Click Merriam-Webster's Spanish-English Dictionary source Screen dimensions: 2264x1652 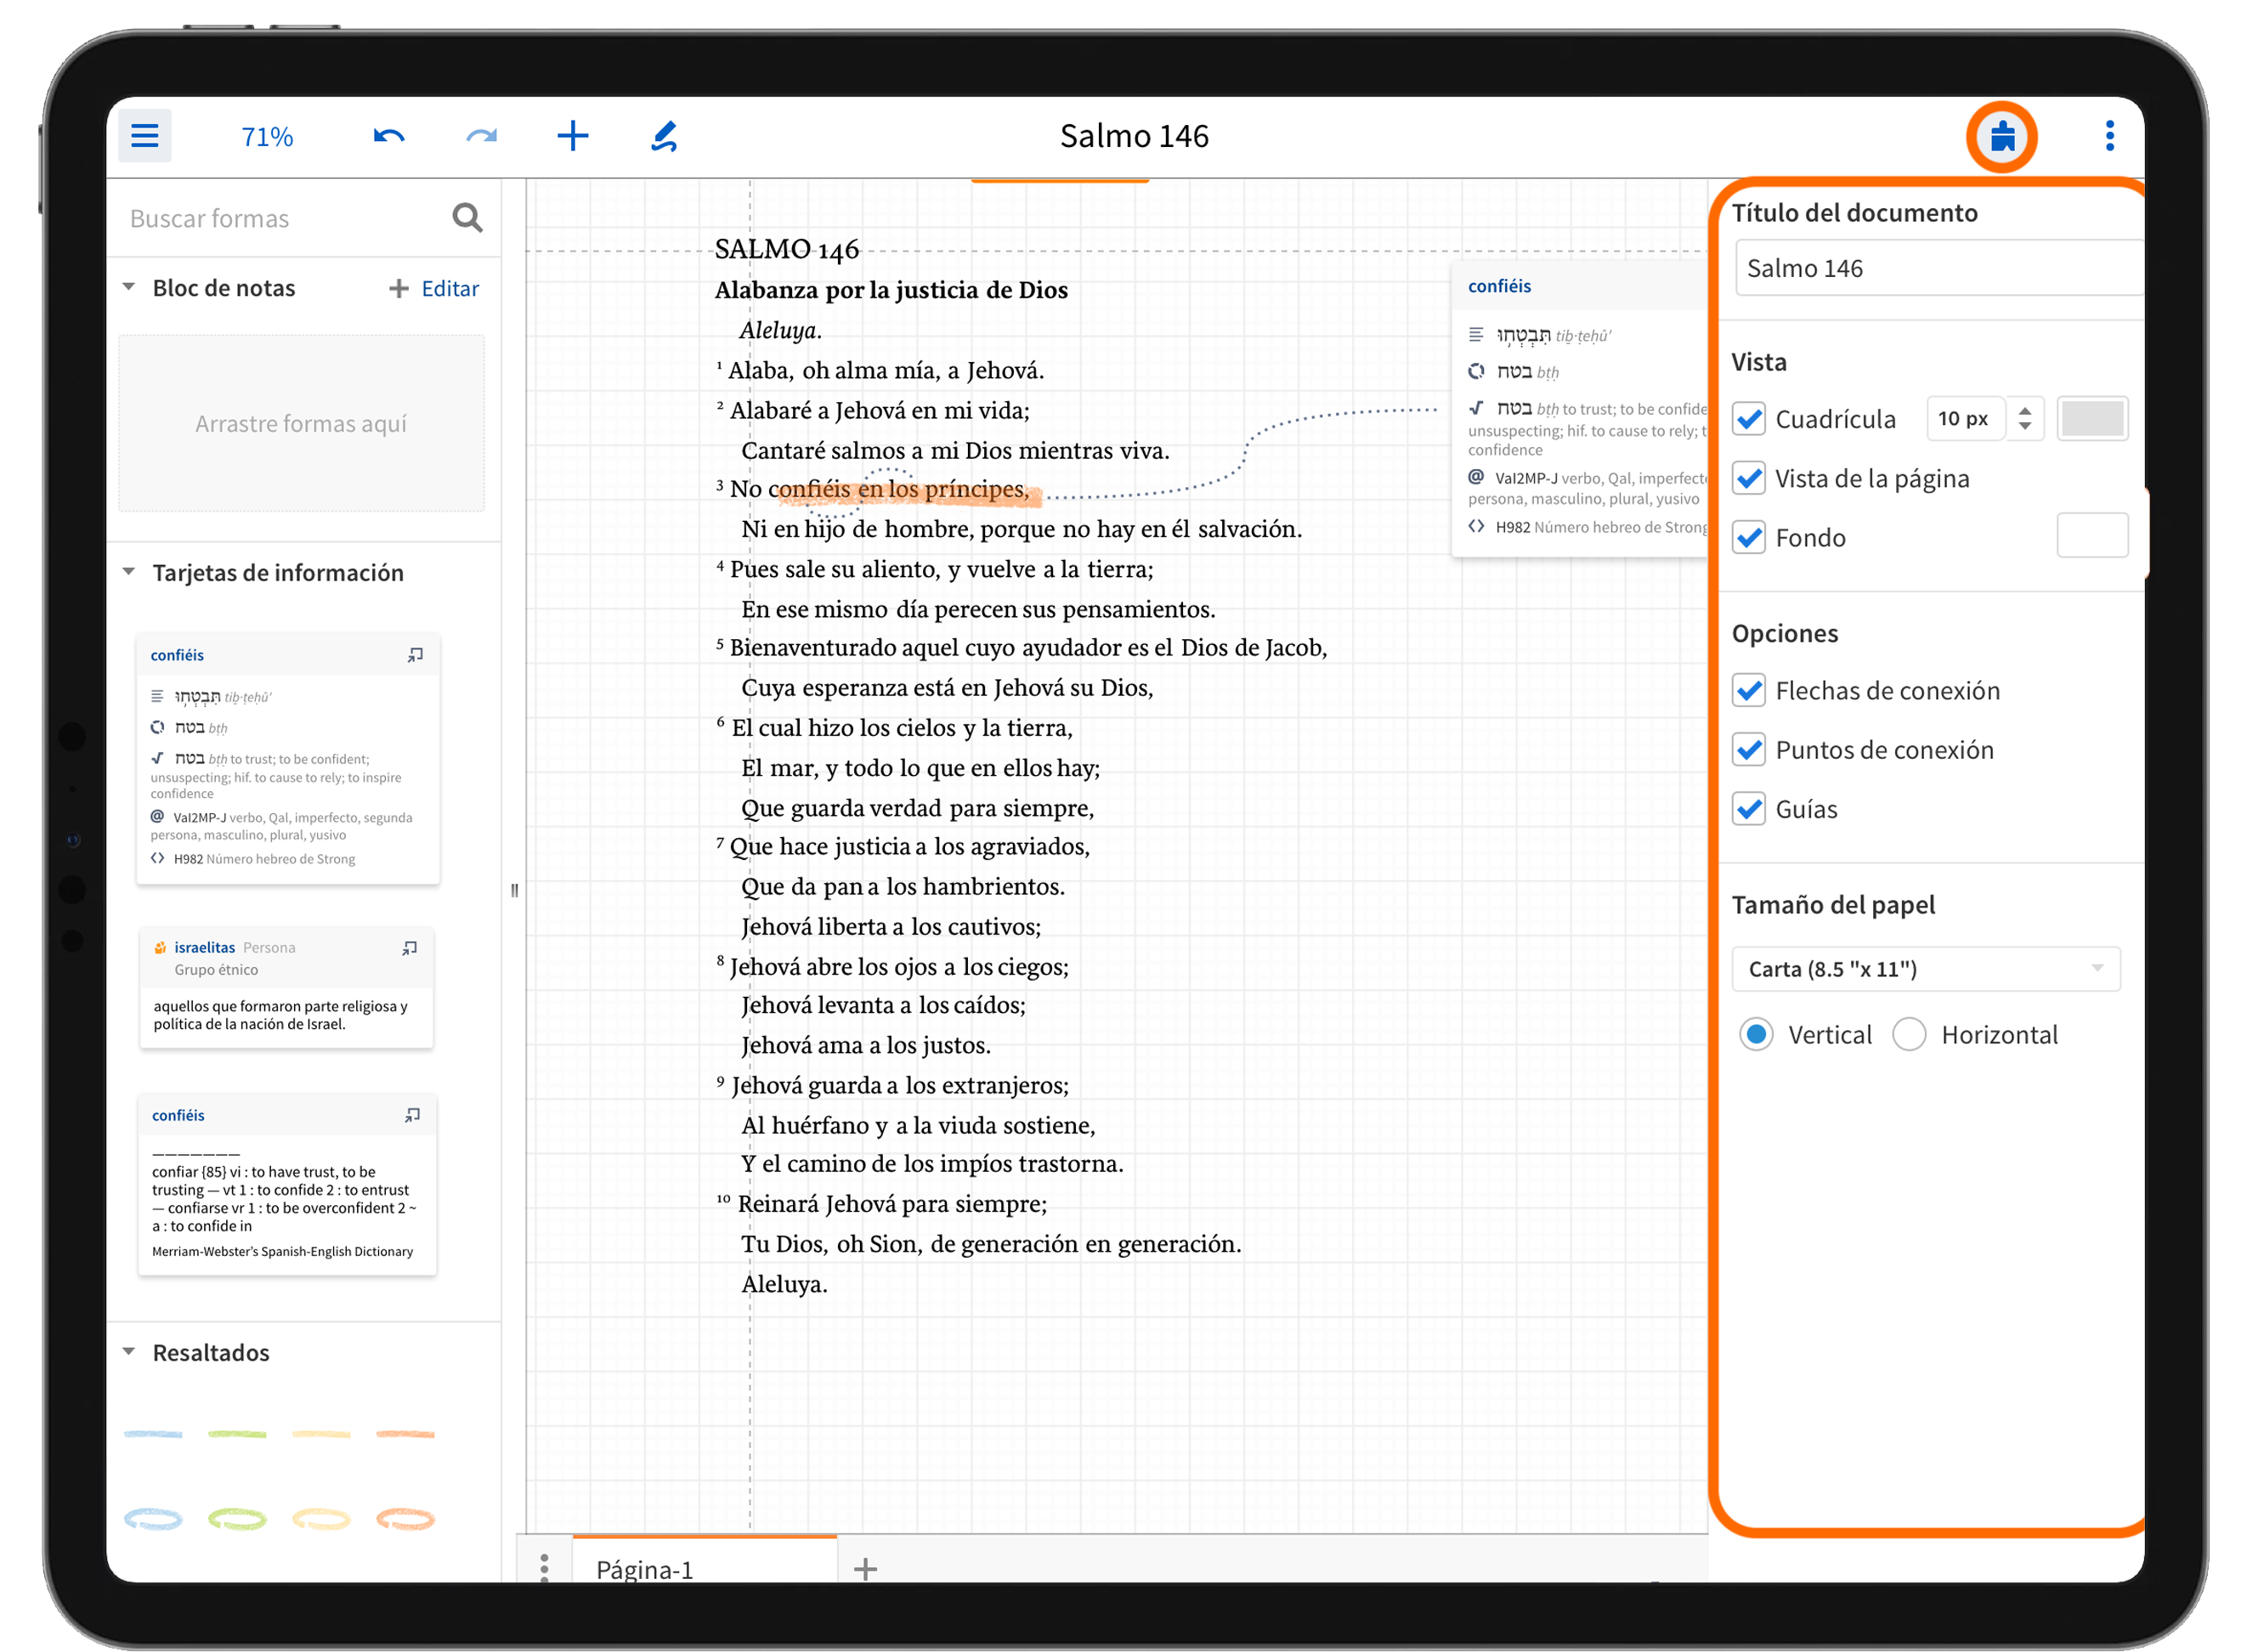coord(282,1252)
